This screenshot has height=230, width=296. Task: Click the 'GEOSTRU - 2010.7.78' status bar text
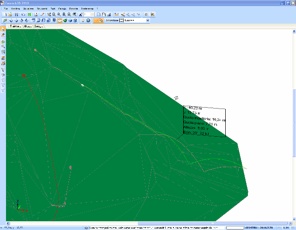[x=259, y=228]
